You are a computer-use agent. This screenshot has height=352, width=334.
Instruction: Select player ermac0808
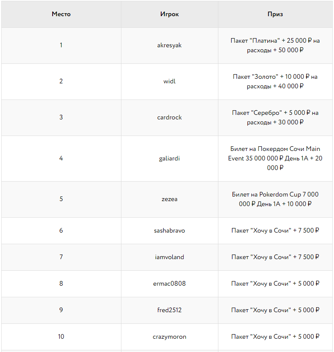[x=169, y=284]
